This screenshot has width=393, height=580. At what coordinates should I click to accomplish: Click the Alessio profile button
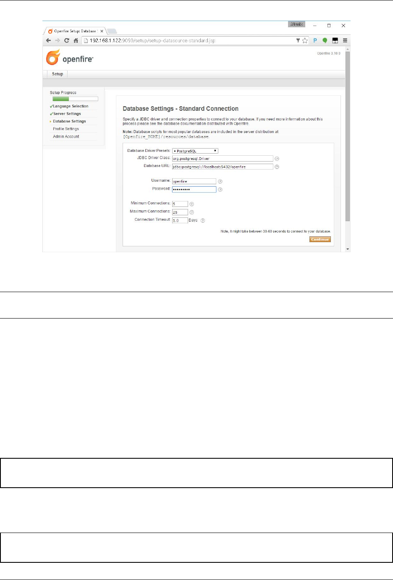tap(296, 24)
